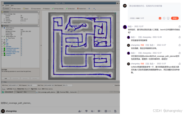
Task: Click the Path display green line icon
Action: tap(4, 45)
